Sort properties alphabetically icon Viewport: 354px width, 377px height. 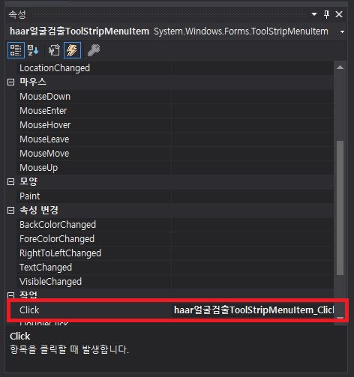[33, 50]
